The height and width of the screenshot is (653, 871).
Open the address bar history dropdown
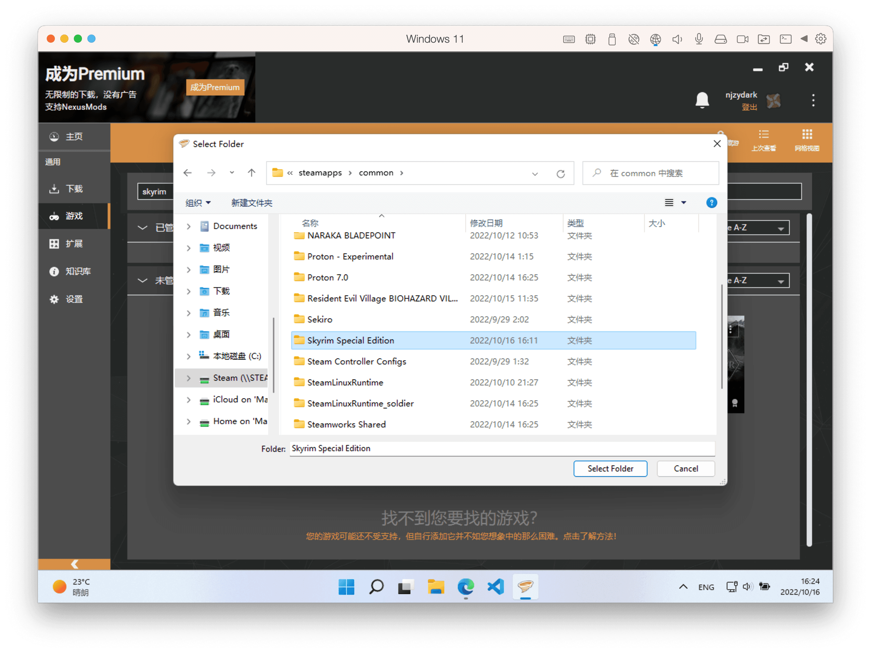tap(535, 174)
